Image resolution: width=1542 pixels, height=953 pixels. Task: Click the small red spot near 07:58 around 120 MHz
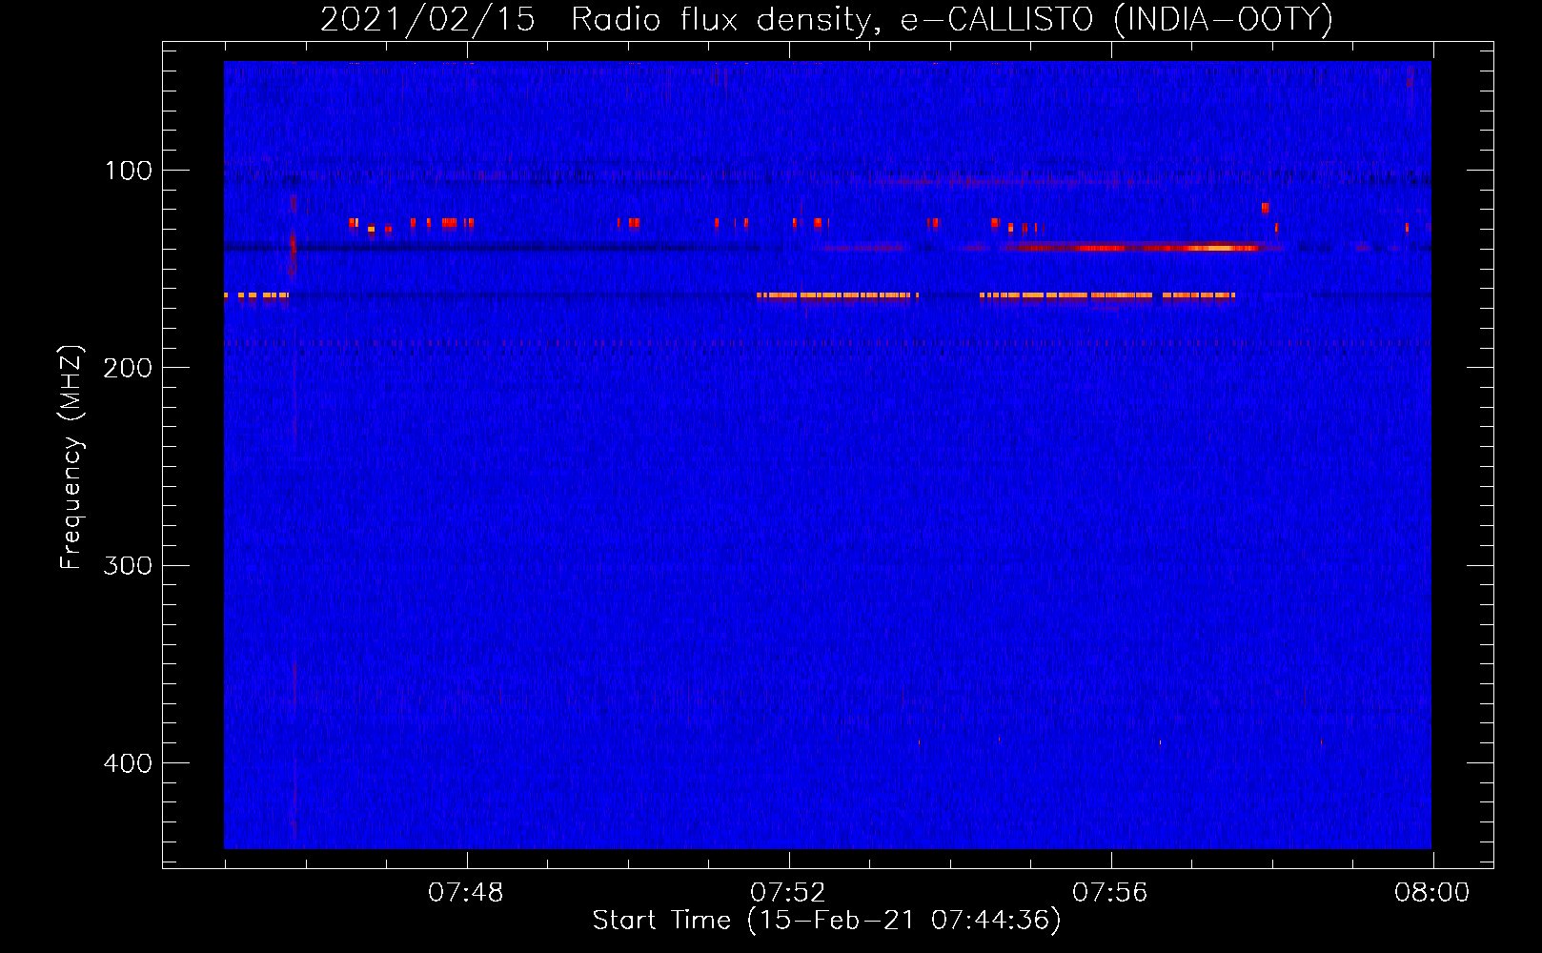(1265, 208)
